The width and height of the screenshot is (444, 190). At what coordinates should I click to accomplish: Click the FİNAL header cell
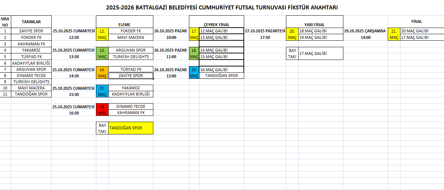pyautogui.click(x=416, y=21)
